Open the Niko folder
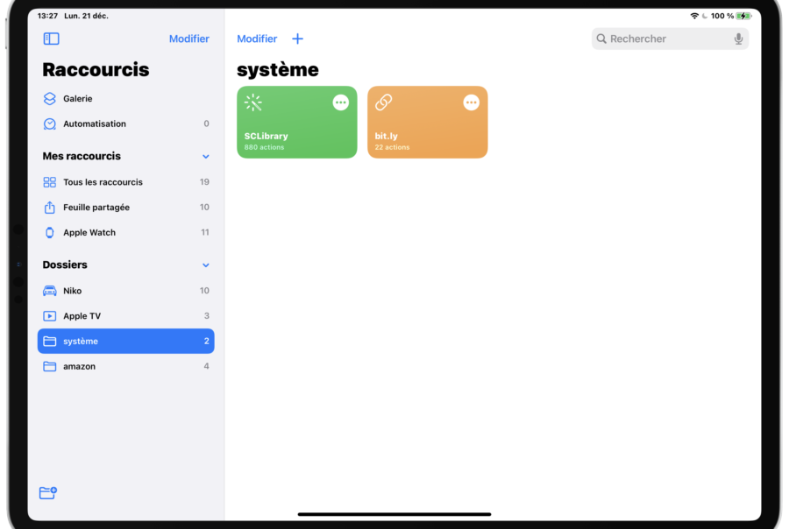This screenshot has width=789, height=529. 125,291
